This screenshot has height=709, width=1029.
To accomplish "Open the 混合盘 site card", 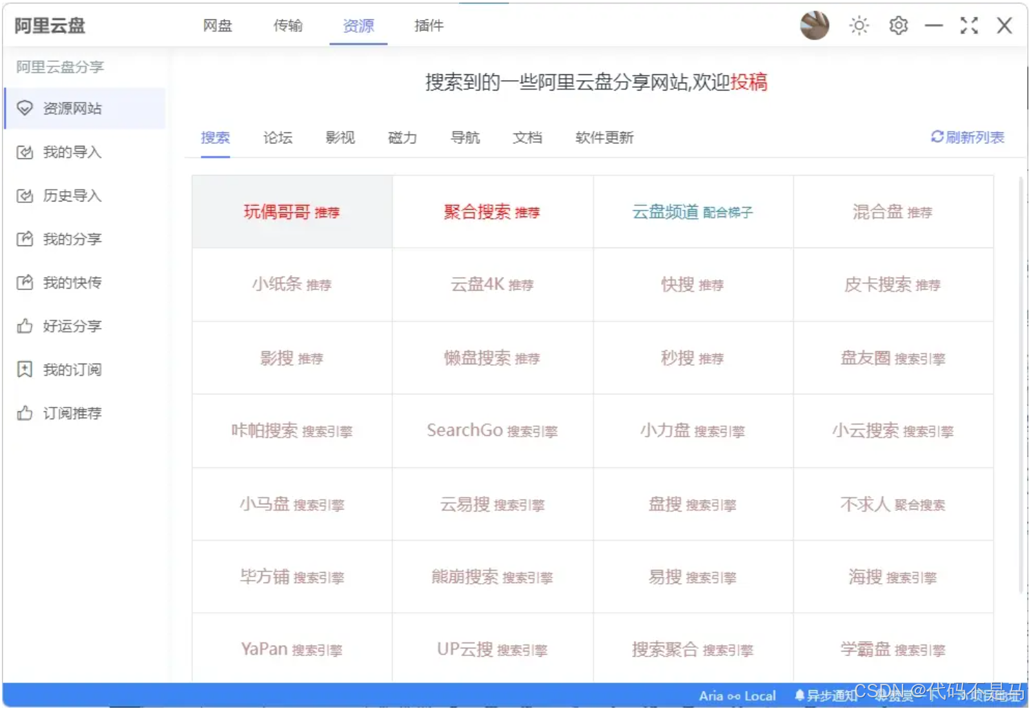I will click(x=893, y=212).
